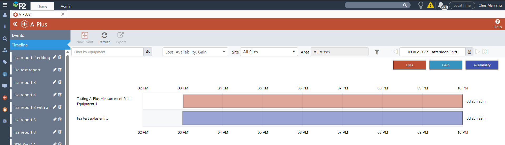The image size is (505, 145).
Task: Click the New Event icon
Action: tap(85, 35)
